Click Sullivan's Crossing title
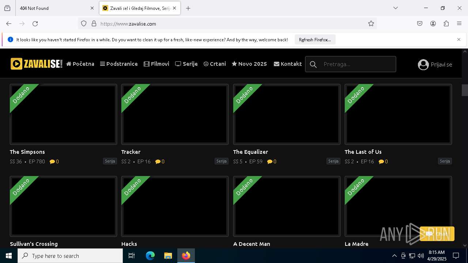The image size is (468, 263). [34, 244]
